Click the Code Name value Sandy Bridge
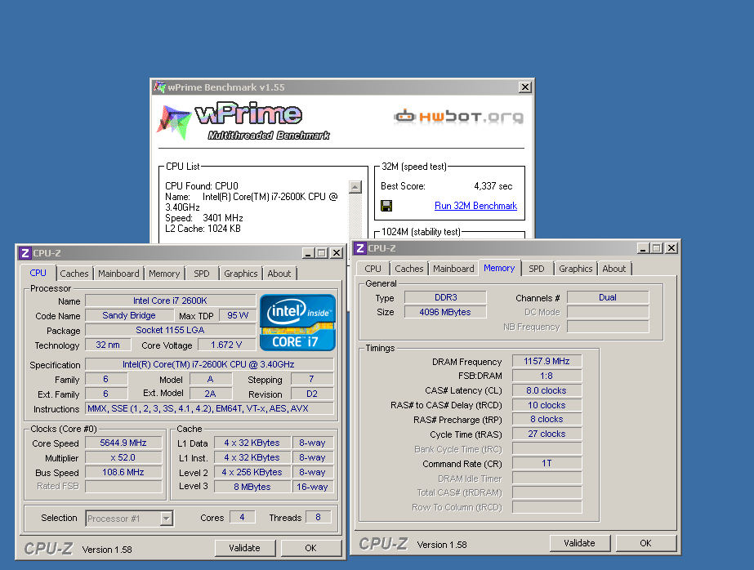 pyautogui.click(x=129, y=315)
